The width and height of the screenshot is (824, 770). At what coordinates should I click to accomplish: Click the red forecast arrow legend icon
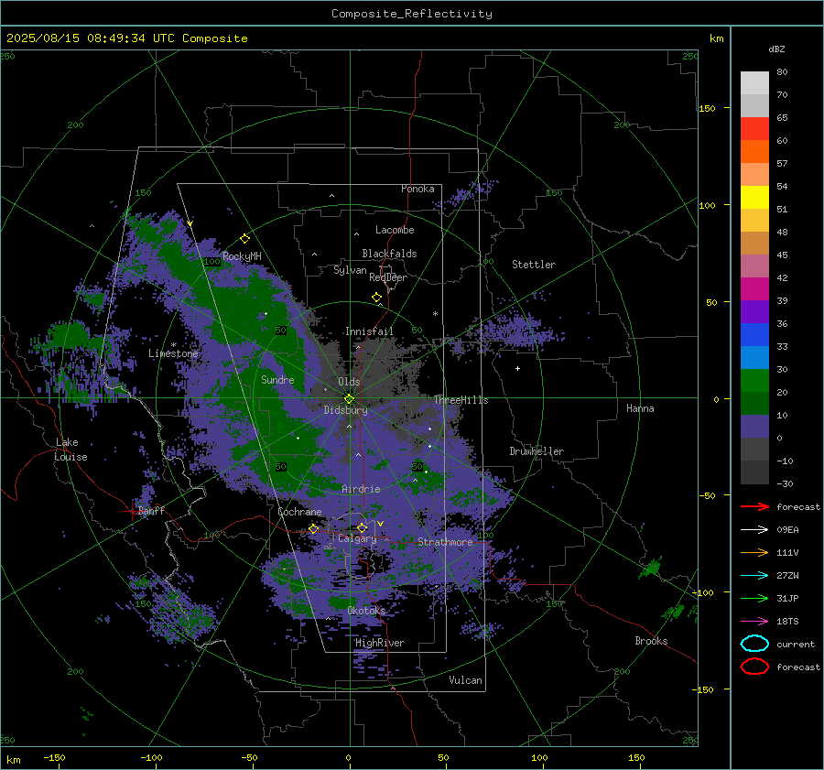point(754,506)
